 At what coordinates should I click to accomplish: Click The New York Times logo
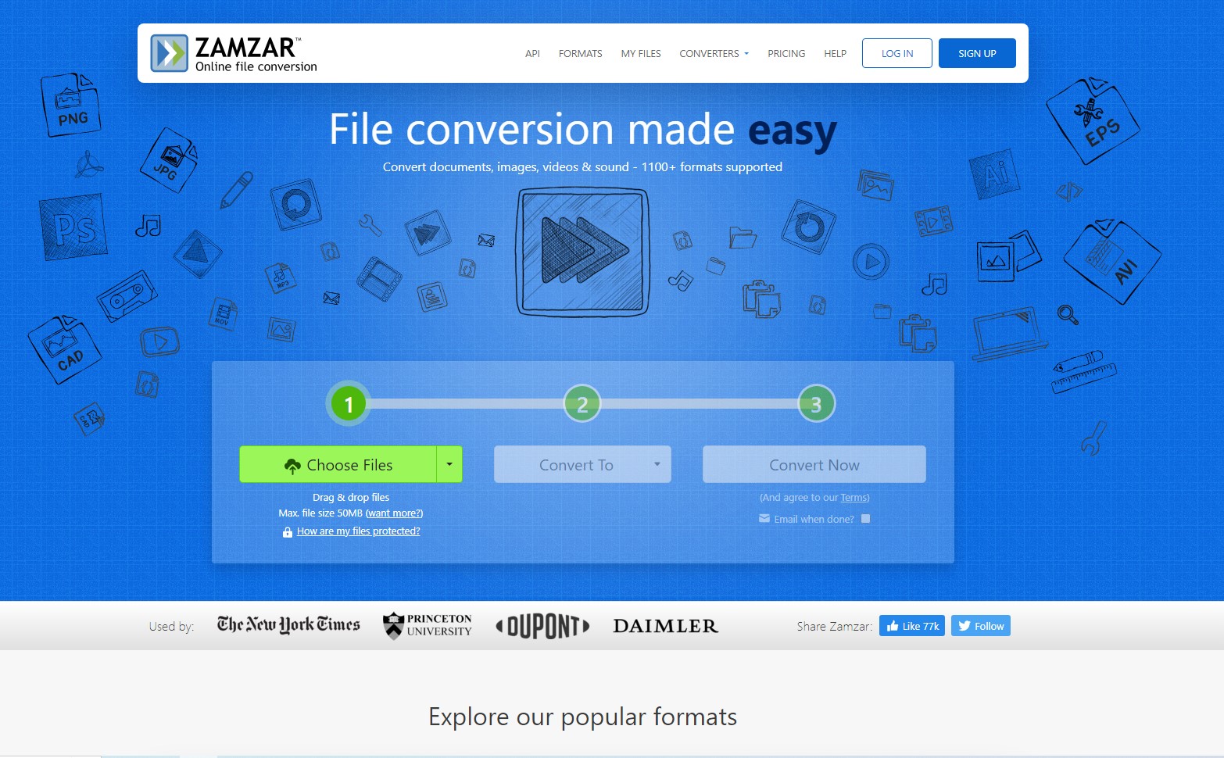pyautogui.click(x=288, y=624)
